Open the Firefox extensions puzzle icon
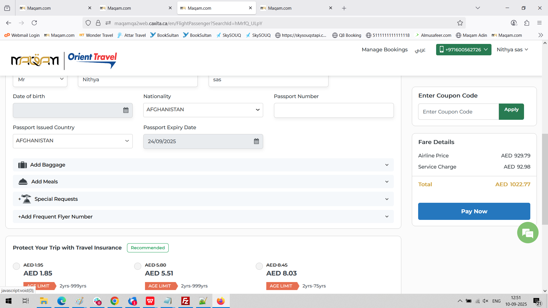 pos(527,23)
